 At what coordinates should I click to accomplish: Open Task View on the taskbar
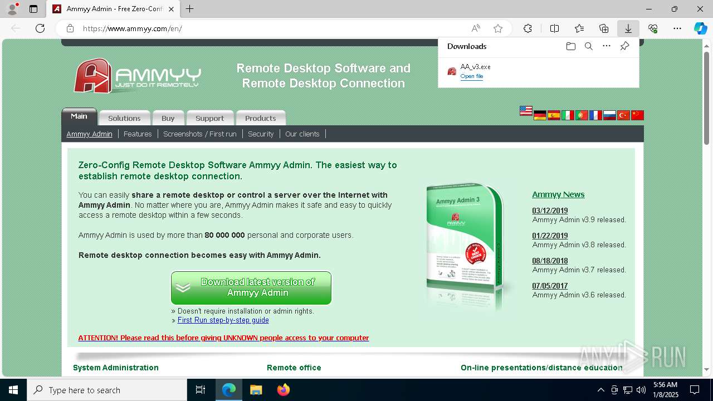201,390
